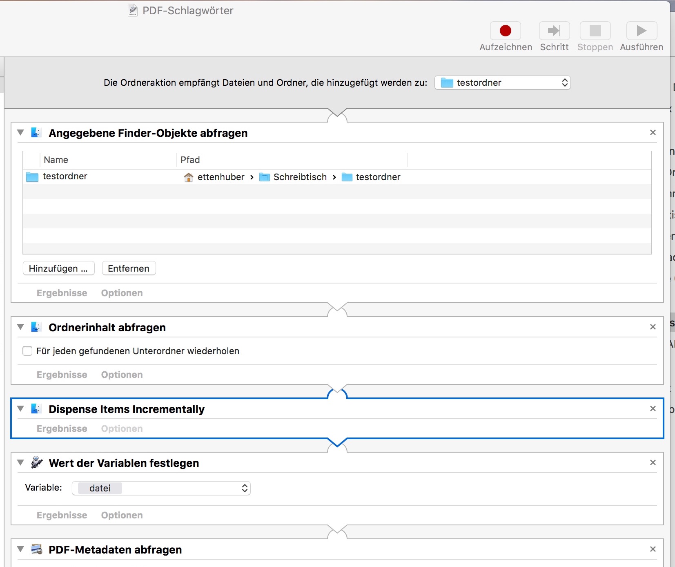Click the Finder icon on Angegebene Finder-Objekte abfragen

pyautogui.click(x=36, y=132)
